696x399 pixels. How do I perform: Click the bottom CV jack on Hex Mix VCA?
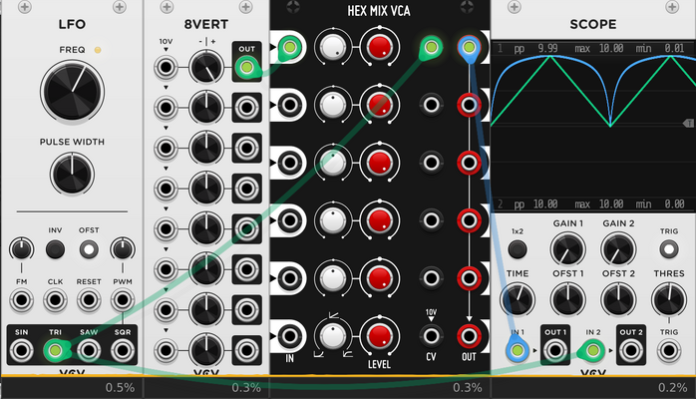point(431,336)
